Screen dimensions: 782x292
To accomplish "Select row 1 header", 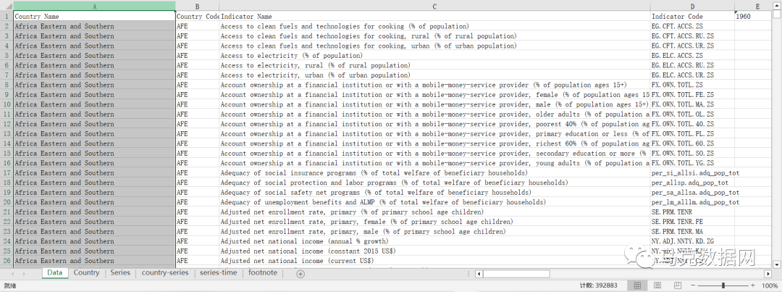I will [x=7, y=17].
